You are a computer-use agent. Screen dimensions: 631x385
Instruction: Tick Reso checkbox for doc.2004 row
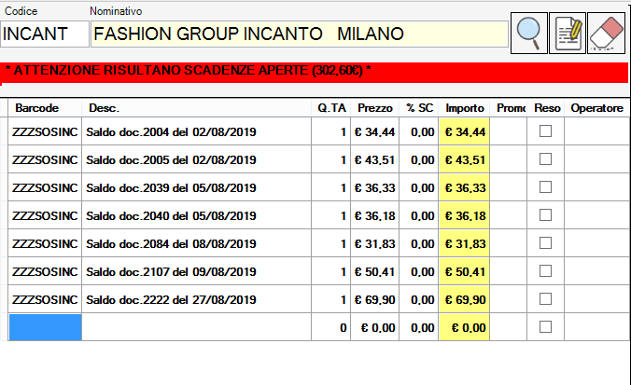pos(546,131)
